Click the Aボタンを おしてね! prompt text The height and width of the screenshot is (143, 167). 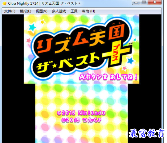(x=108, y=77)
